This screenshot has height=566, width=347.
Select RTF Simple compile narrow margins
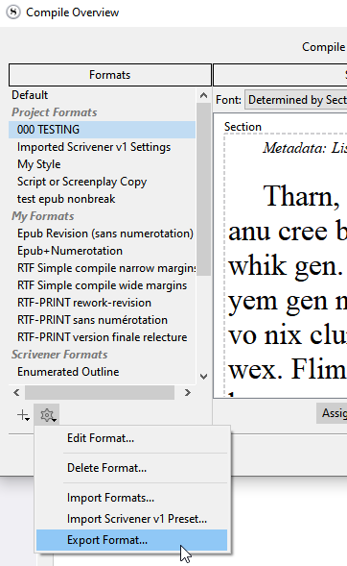[x=102, y=268]
